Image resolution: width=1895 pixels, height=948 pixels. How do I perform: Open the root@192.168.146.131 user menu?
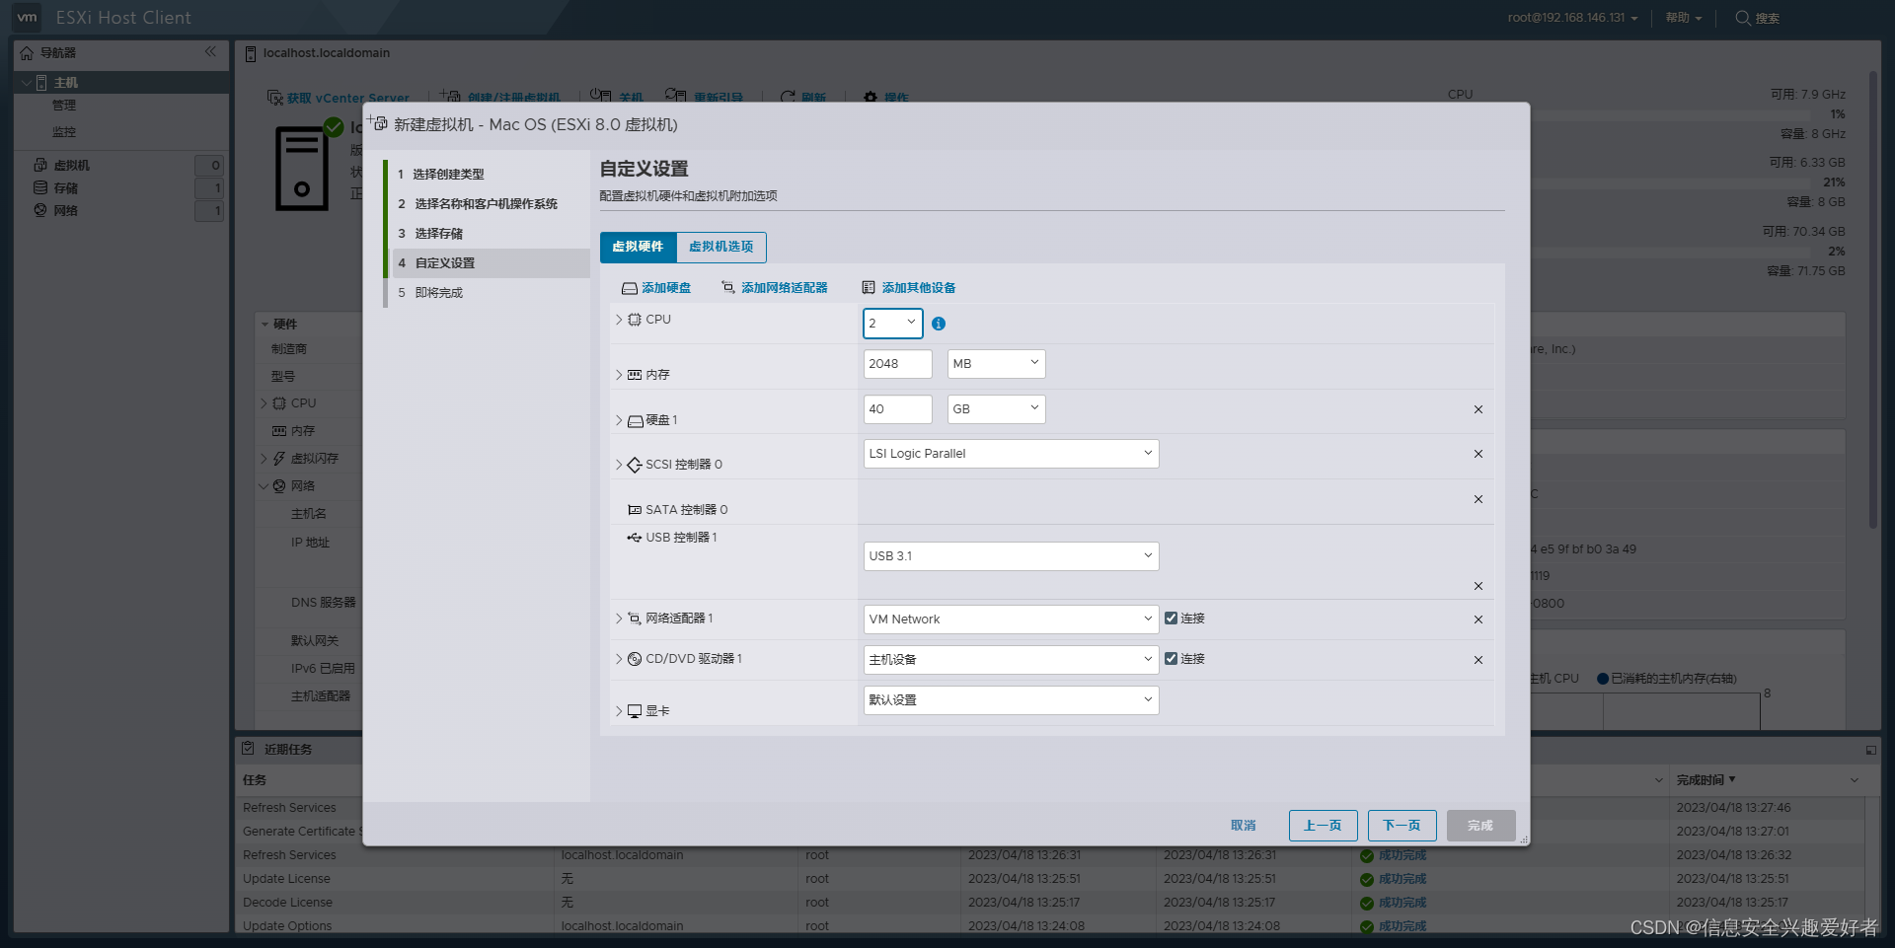pos(1572,18)
